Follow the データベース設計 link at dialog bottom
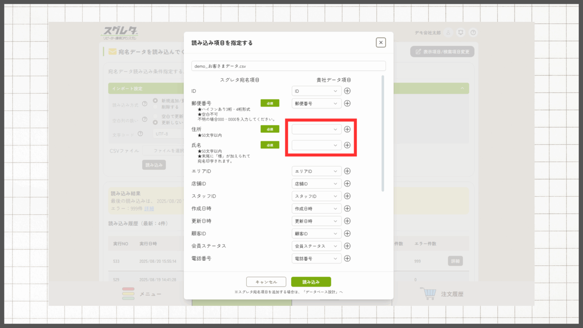 (x=322, y=292)
